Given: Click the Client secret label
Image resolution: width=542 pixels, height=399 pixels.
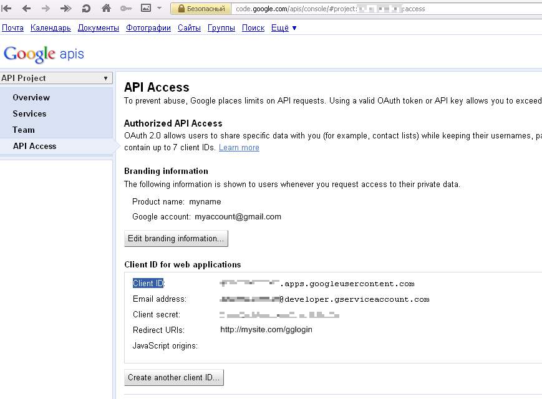Looking at the screenshot, I should [157, 314].
